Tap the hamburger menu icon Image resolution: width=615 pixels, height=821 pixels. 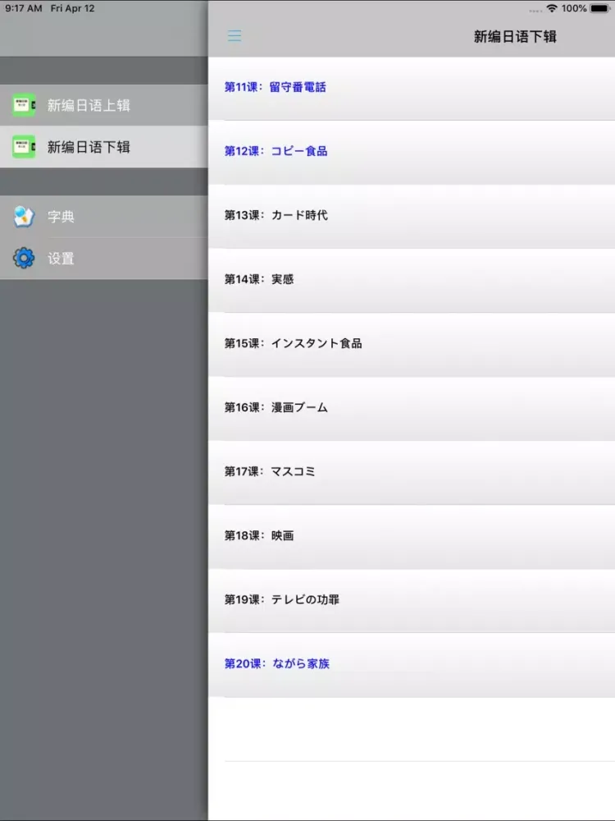coord(235,35)
